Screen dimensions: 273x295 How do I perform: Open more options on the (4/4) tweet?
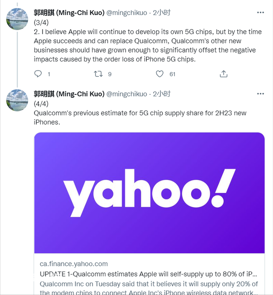click(x=260, y=93)
